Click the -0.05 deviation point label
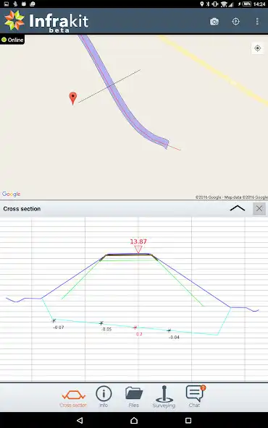Image resolution: width=268 pixels, height=428 pixels. coord(106,330)
